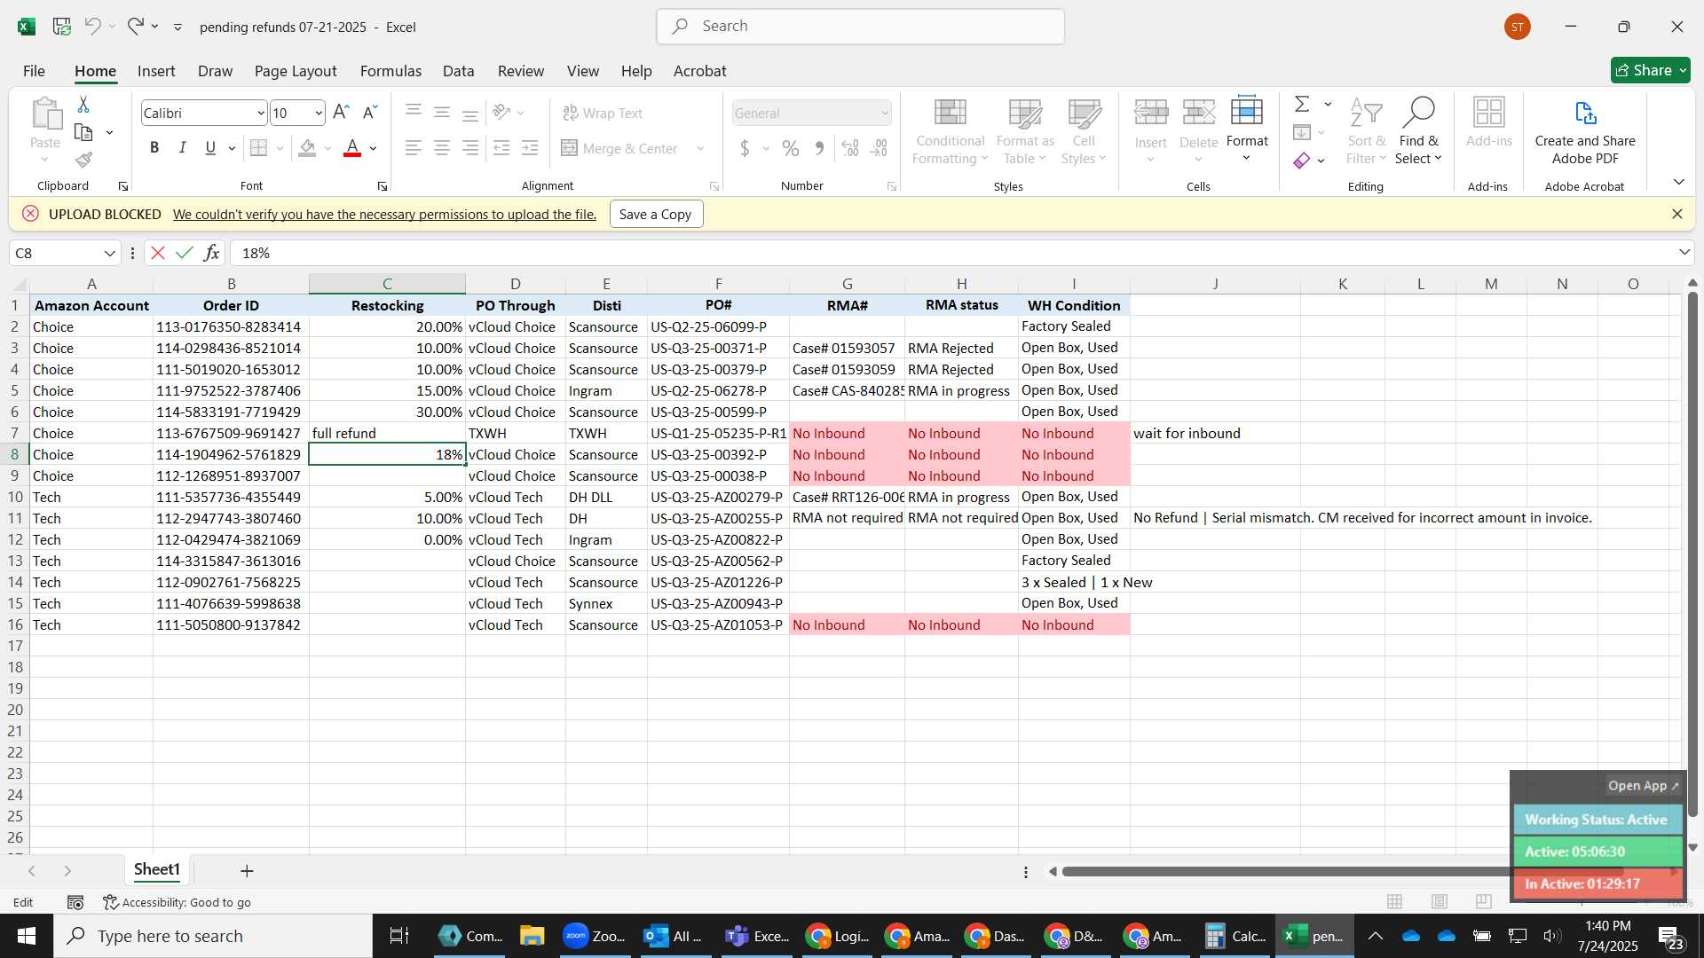1704x958 pixels.
Task: Click the Comma Style icon
Action: pos(819,148)
